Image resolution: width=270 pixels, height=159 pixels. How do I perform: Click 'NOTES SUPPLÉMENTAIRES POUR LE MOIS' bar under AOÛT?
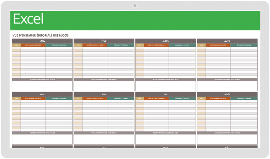point(227,133)
